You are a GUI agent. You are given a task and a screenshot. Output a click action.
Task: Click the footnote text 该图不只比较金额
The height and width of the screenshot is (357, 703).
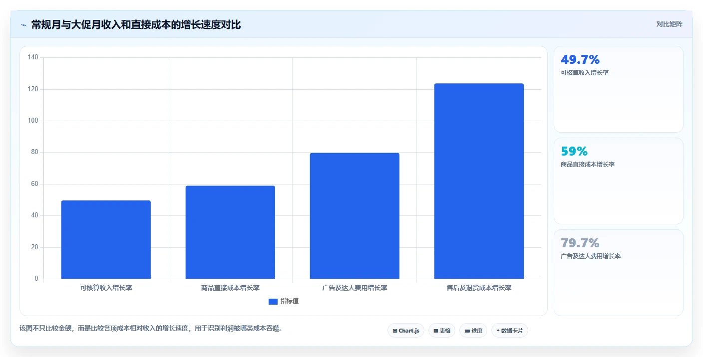pyautogui.click(x=151, y=329)
